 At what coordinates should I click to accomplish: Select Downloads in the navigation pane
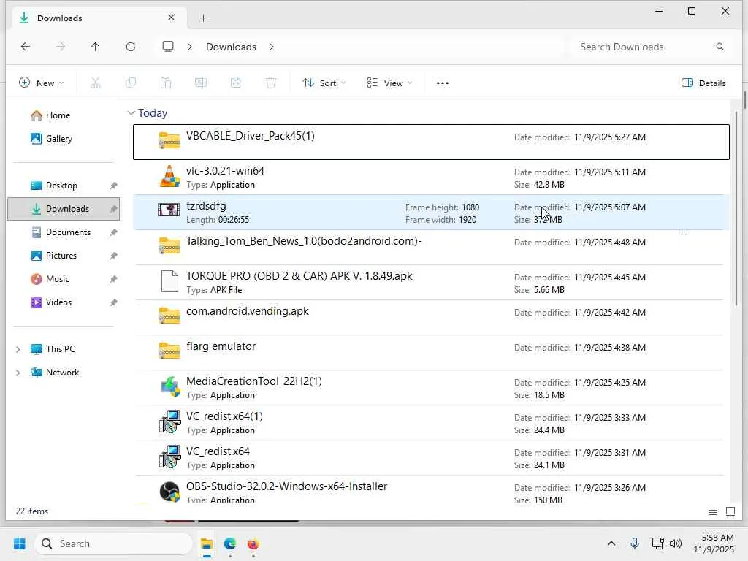64,209
